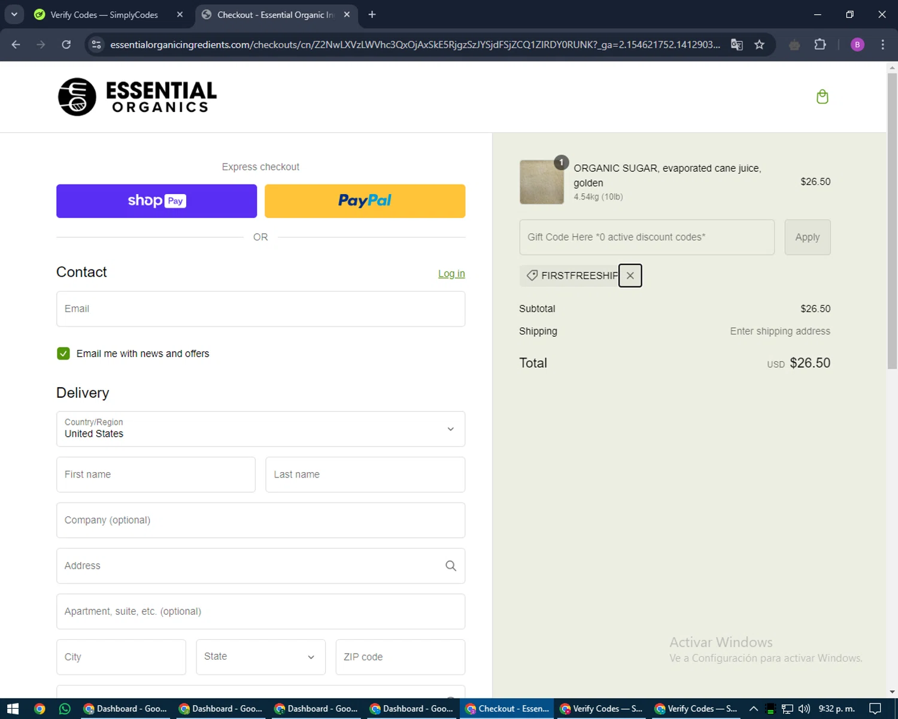Open a new browser tab
Screen dimensions: 898x719
click(372, 14)
